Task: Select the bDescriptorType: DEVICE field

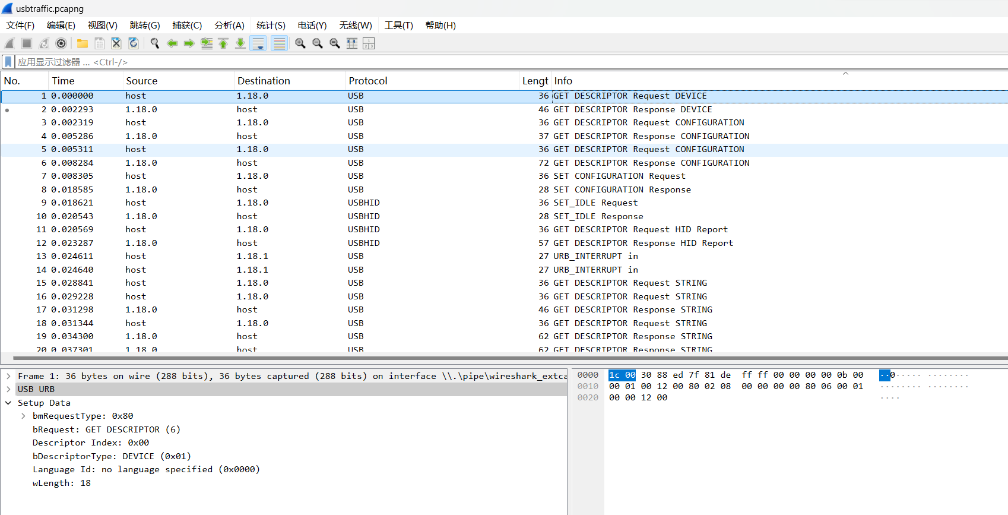Action: click(x=112, y=456)
